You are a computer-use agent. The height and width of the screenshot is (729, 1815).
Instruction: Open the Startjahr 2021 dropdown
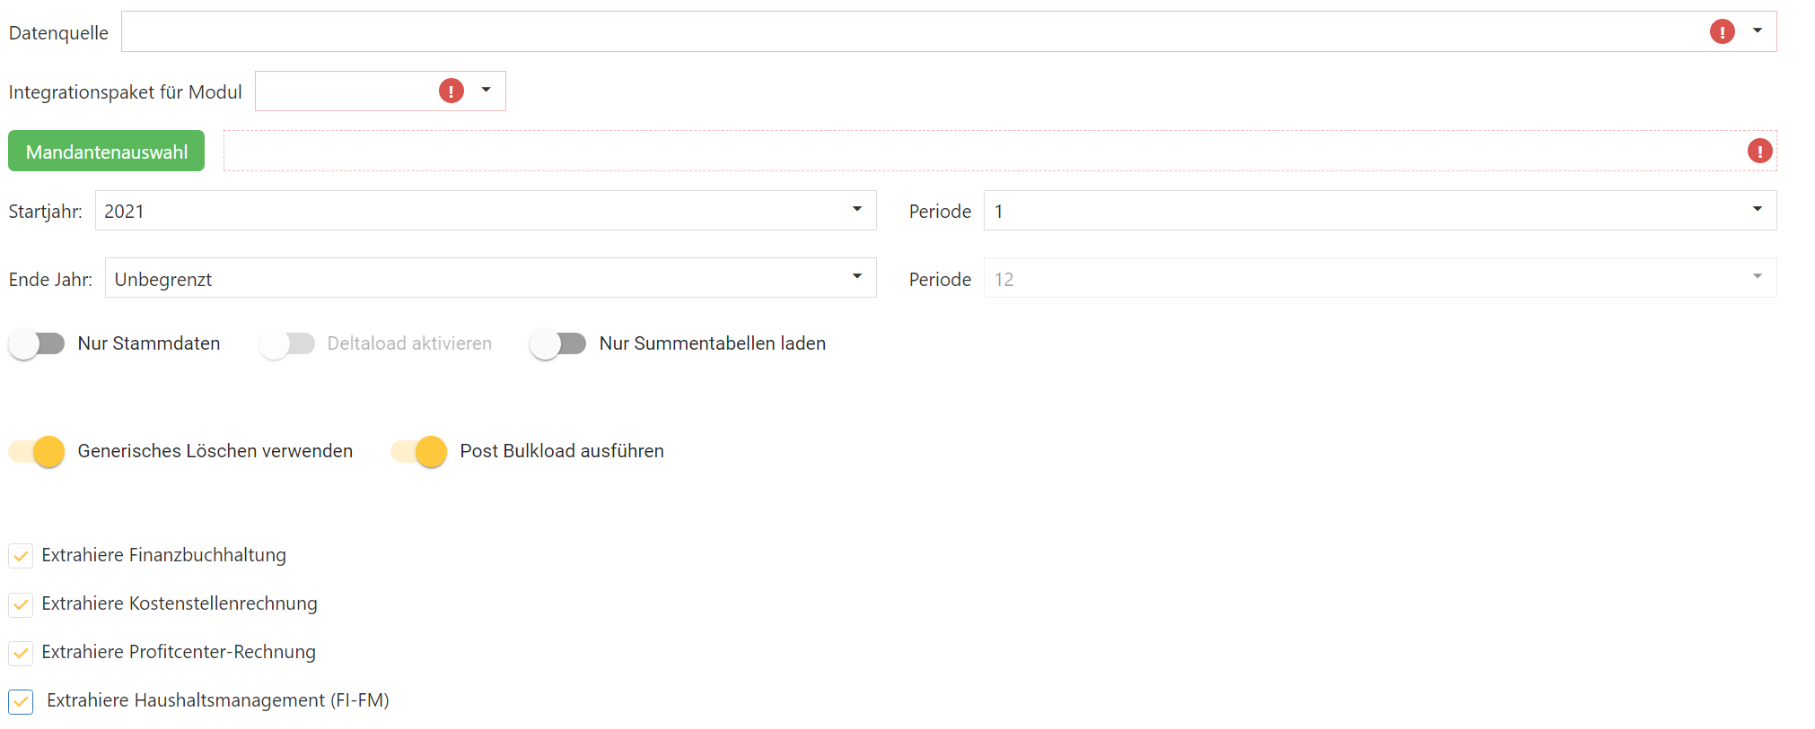point(857,210)
